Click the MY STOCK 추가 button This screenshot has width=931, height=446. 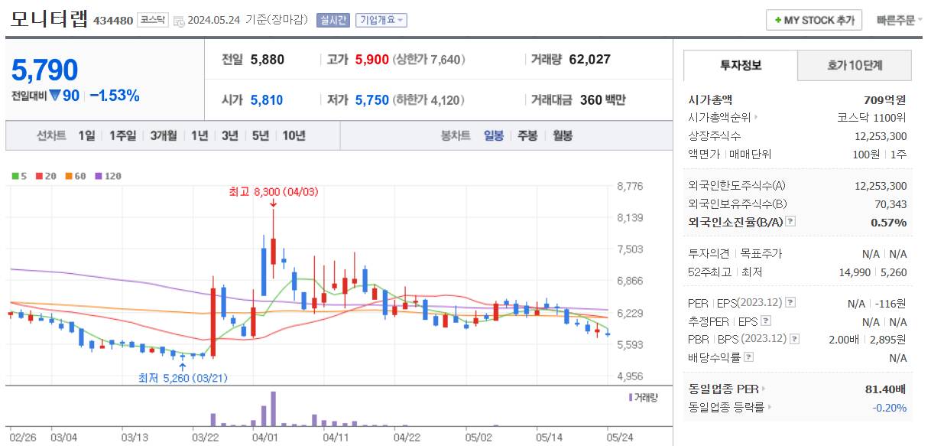coord(813,21)
